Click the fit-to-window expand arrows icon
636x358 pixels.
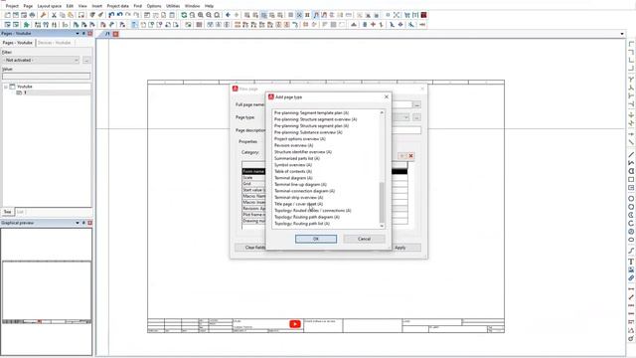(397, 15)
